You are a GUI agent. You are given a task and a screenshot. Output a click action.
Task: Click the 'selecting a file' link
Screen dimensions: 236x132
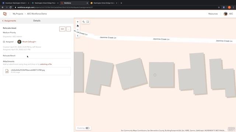pyautogui.click(x=46, y=64)
